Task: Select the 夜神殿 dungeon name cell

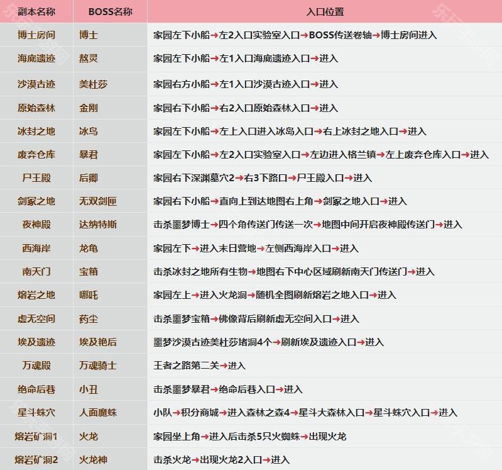Action: (x=36, y=225)
